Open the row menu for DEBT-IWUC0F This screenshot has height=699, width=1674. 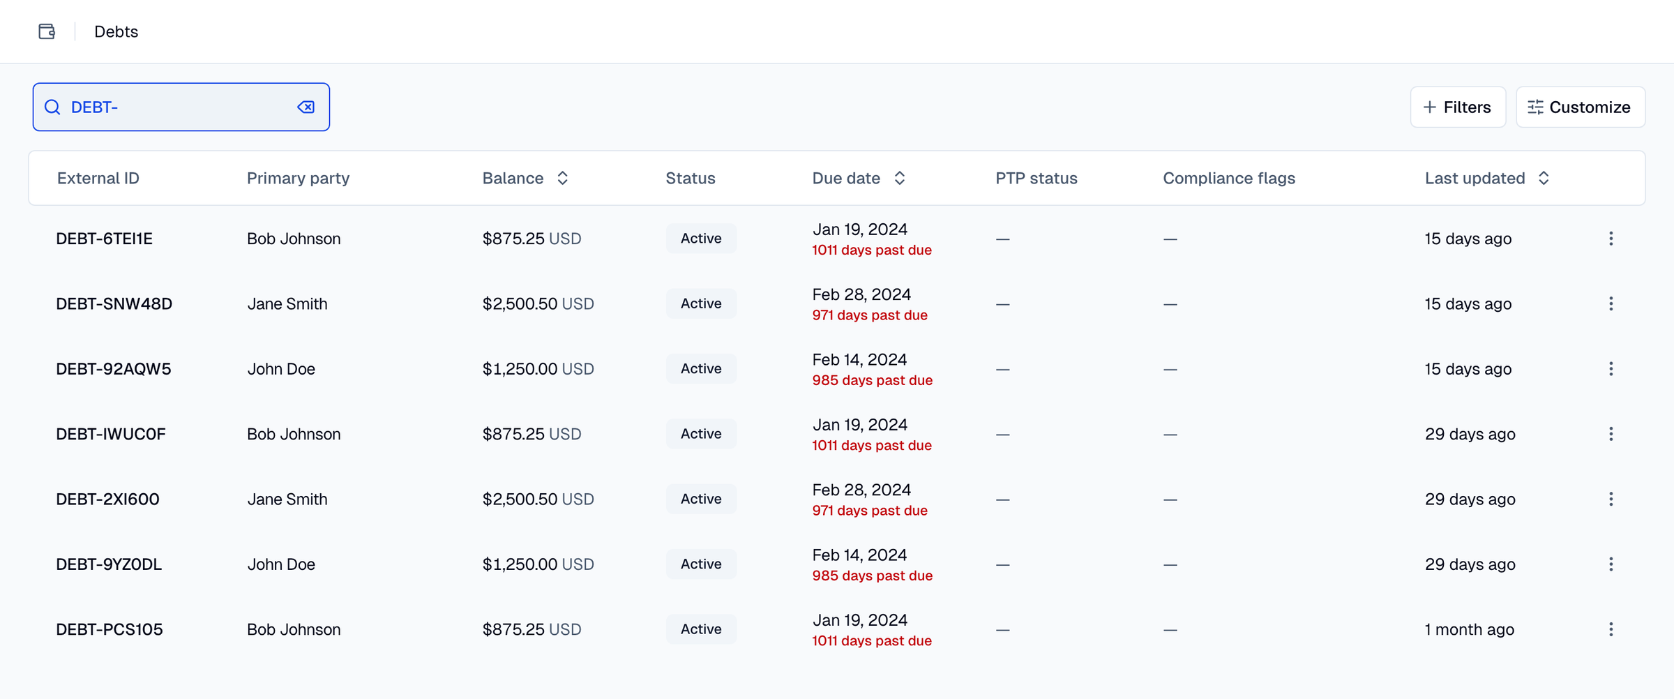click(x=1611, y=434)
